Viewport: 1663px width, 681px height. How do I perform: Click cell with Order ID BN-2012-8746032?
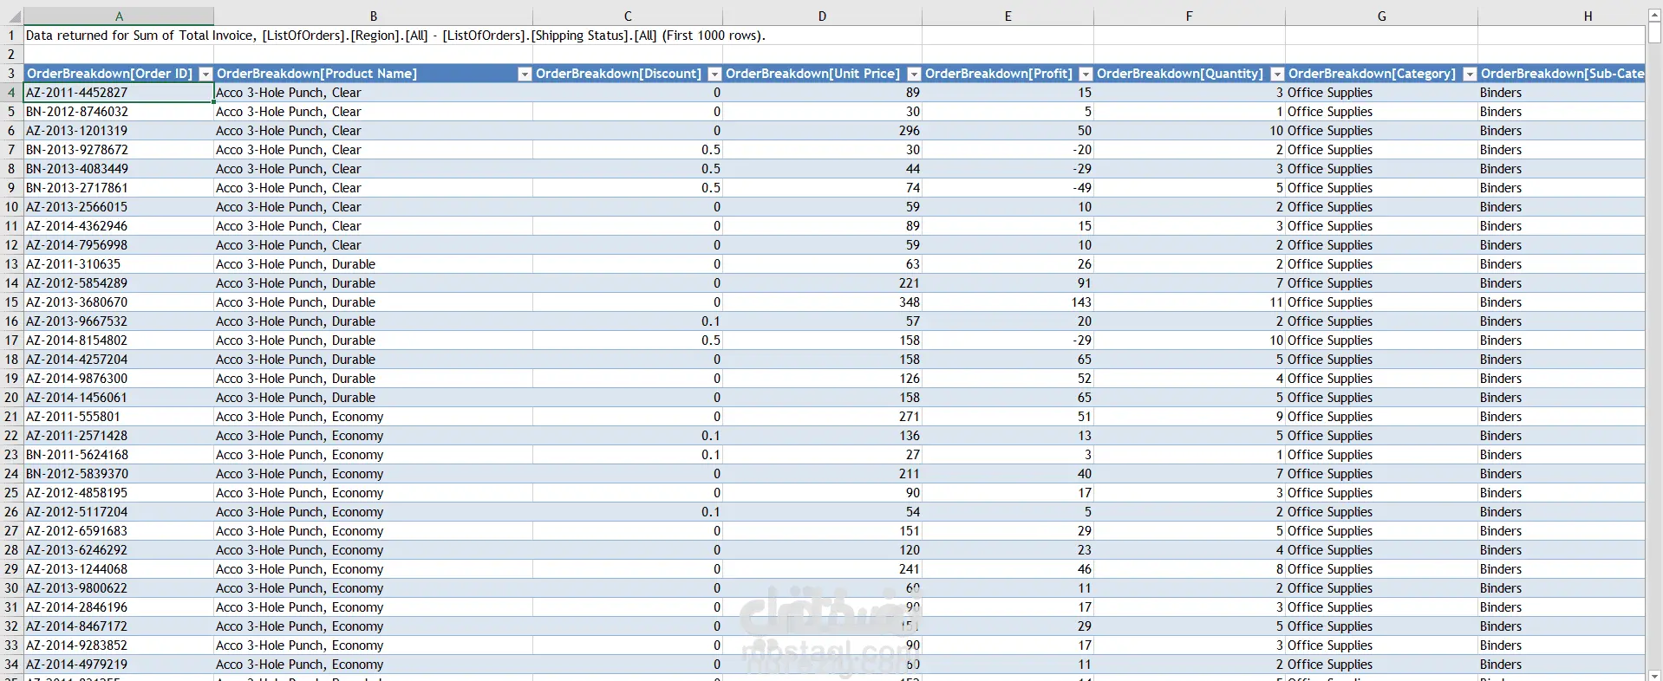pyautogui.click(x=119, y=112)
